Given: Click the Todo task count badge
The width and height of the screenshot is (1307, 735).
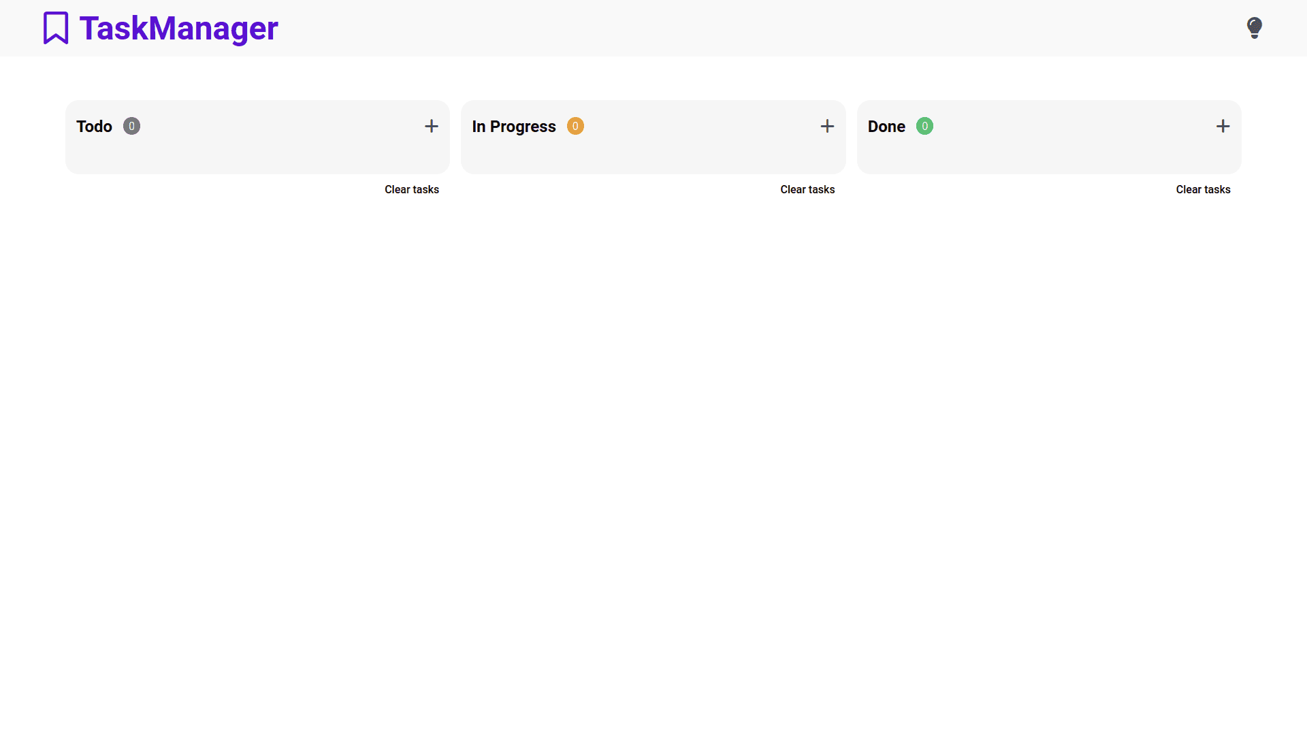Looking at the screenshot, I should point(131,126).
